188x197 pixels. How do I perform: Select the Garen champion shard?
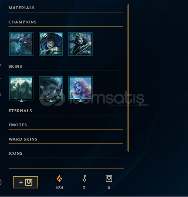[51, 44]
